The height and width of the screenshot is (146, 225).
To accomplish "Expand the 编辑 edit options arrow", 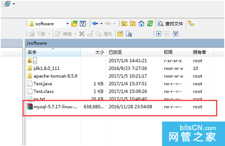I will point(75,34).
